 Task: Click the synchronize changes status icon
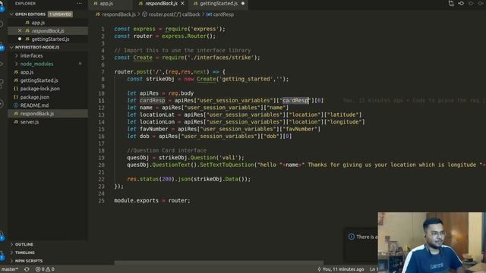27,269
